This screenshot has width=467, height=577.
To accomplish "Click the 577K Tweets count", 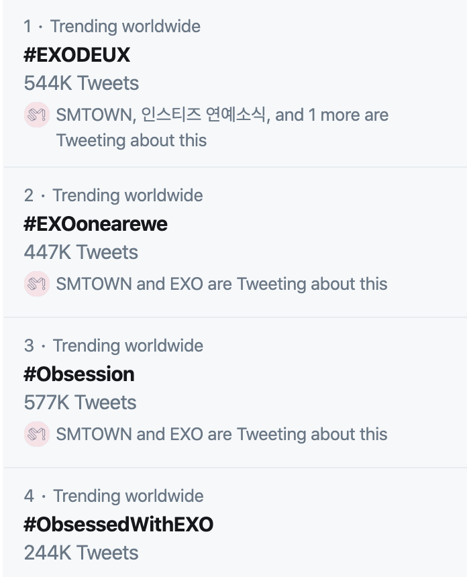I will [x=81, y=403].
